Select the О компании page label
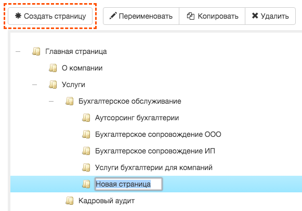302x211 pixels. pyautogui.click(x=82, y=68)
